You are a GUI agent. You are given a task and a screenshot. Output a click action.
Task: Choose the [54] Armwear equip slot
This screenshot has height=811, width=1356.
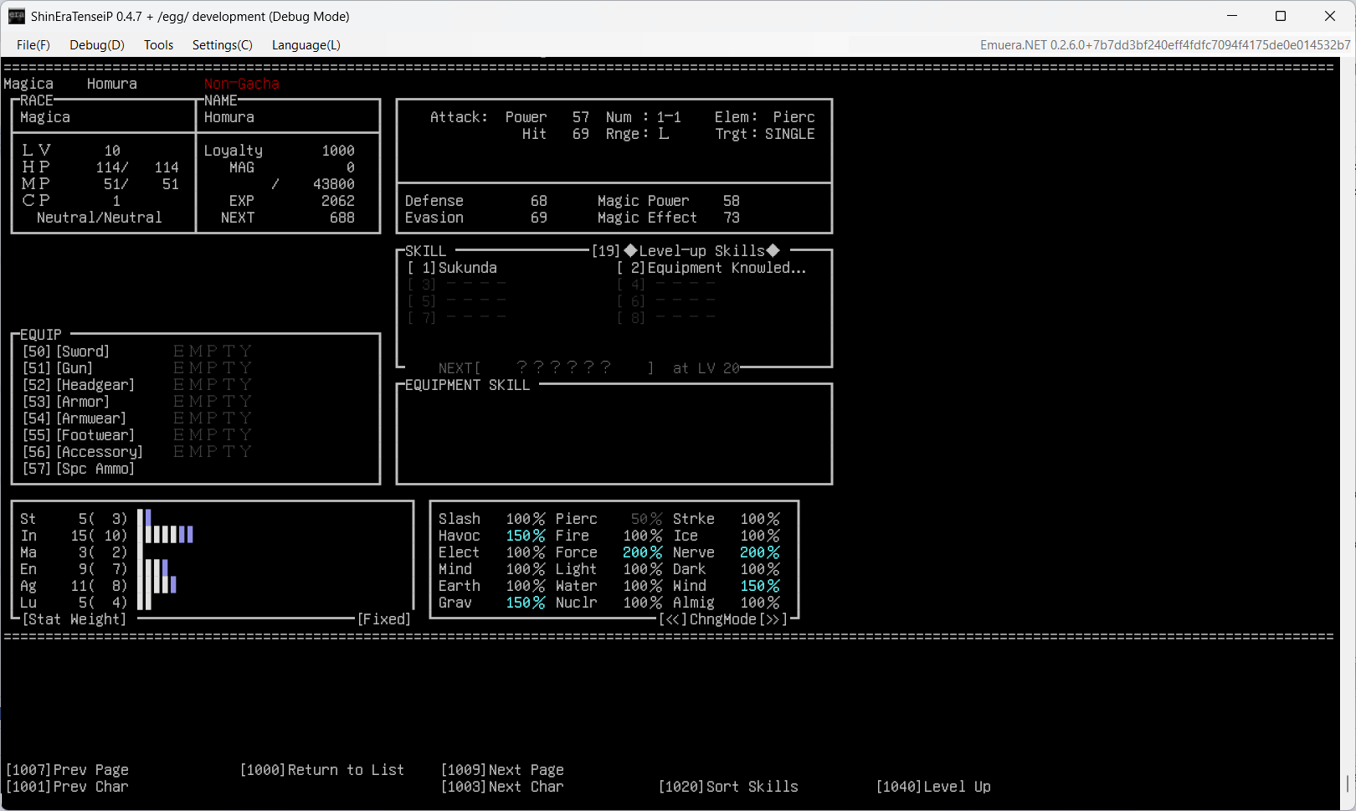coord(74,418)
